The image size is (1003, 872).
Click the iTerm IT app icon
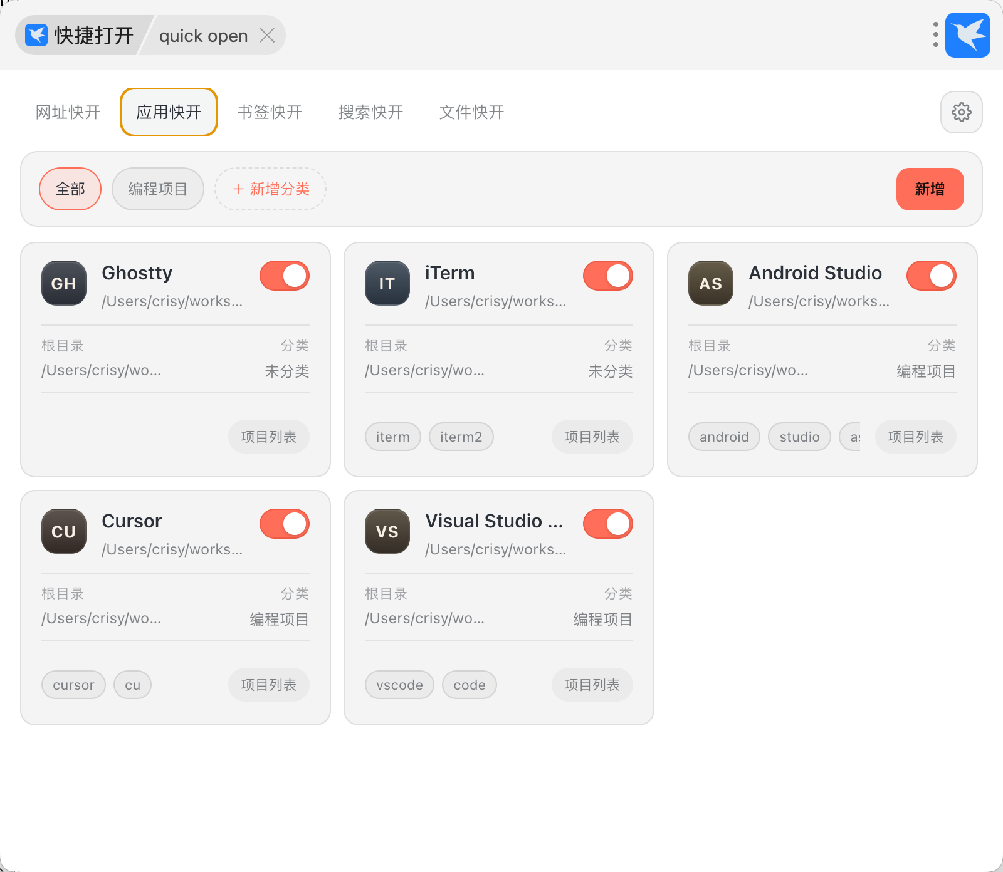(387, 283)
